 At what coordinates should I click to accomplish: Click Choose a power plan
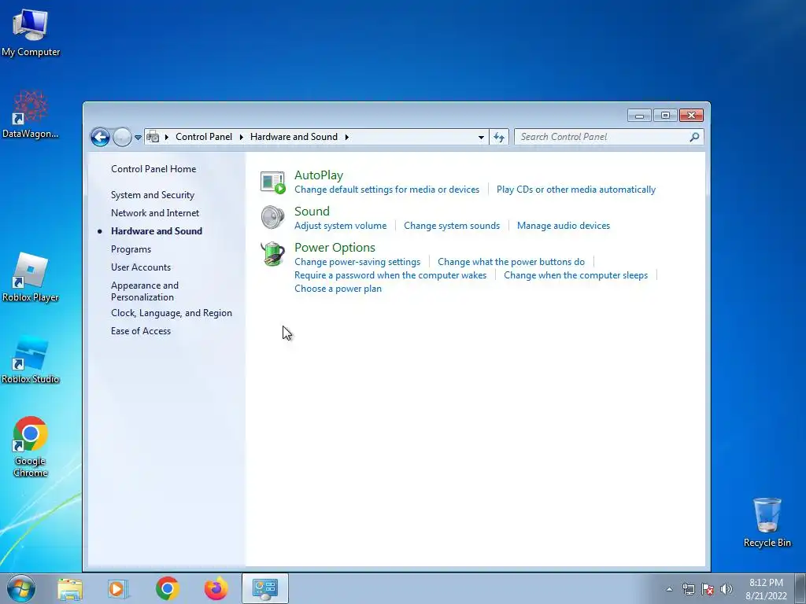338,289
